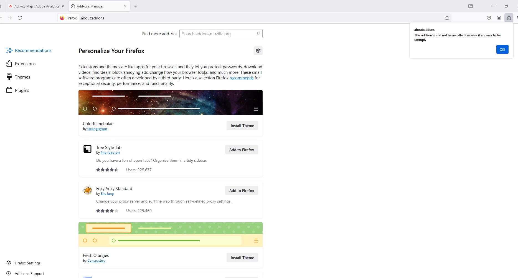Viewport: 518px width, 278px height.
Task: Close the Activity Map tab
Action: click(63, 6)
